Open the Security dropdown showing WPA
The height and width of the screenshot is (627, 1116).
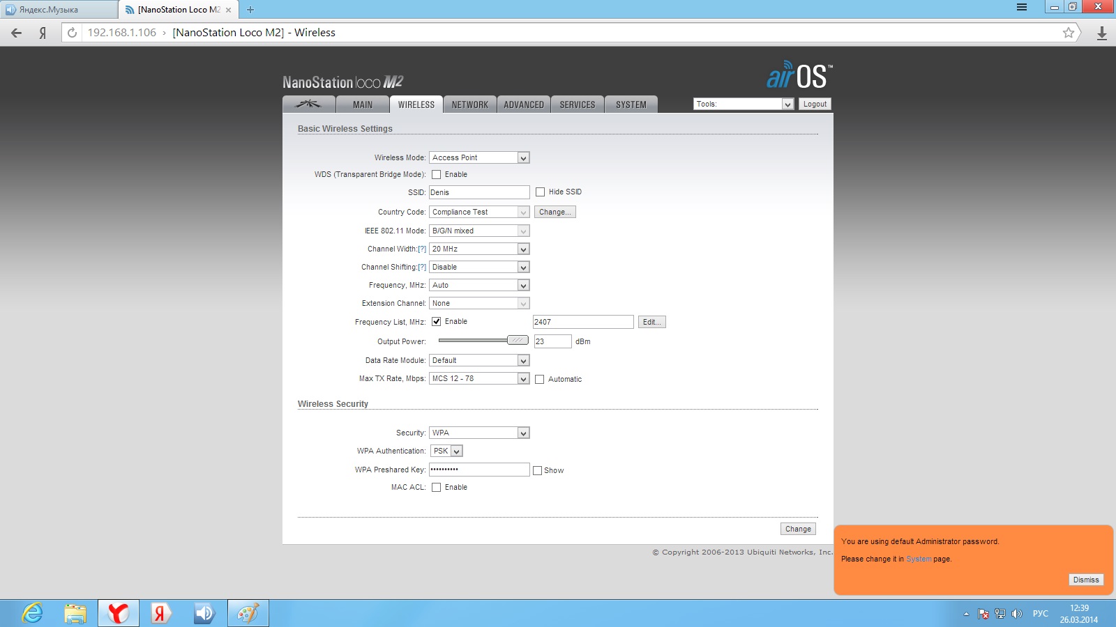click(x=479, y=433)
